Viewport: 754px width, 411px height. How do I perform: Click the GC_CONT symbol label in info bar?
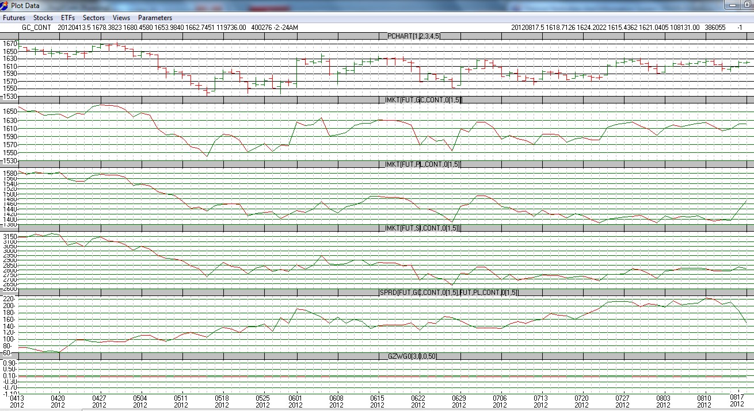click(36, 27)
